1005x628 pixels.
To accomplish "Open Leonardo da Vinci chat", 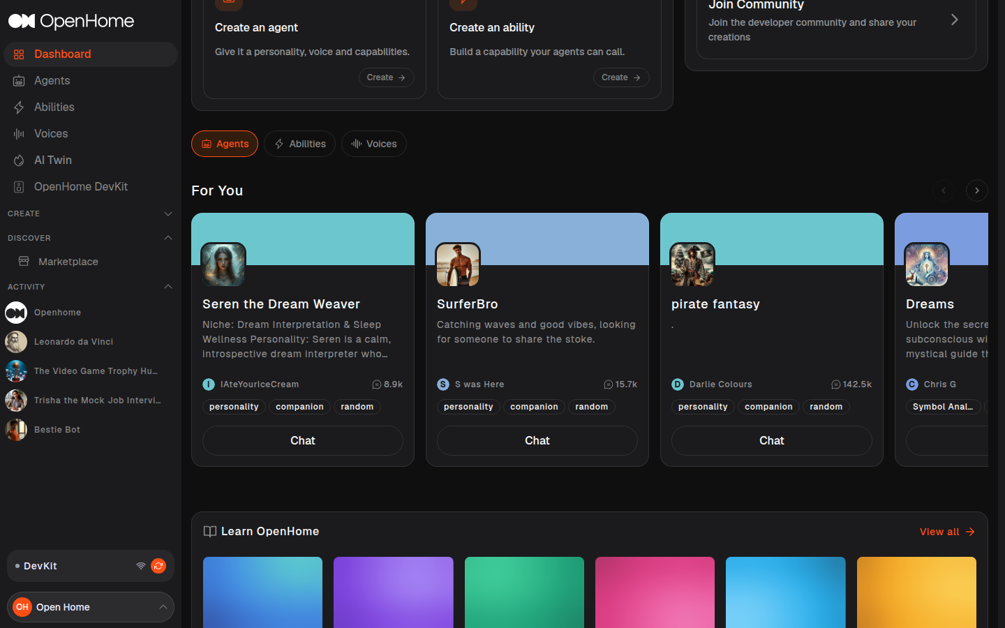I will [91, 342].
